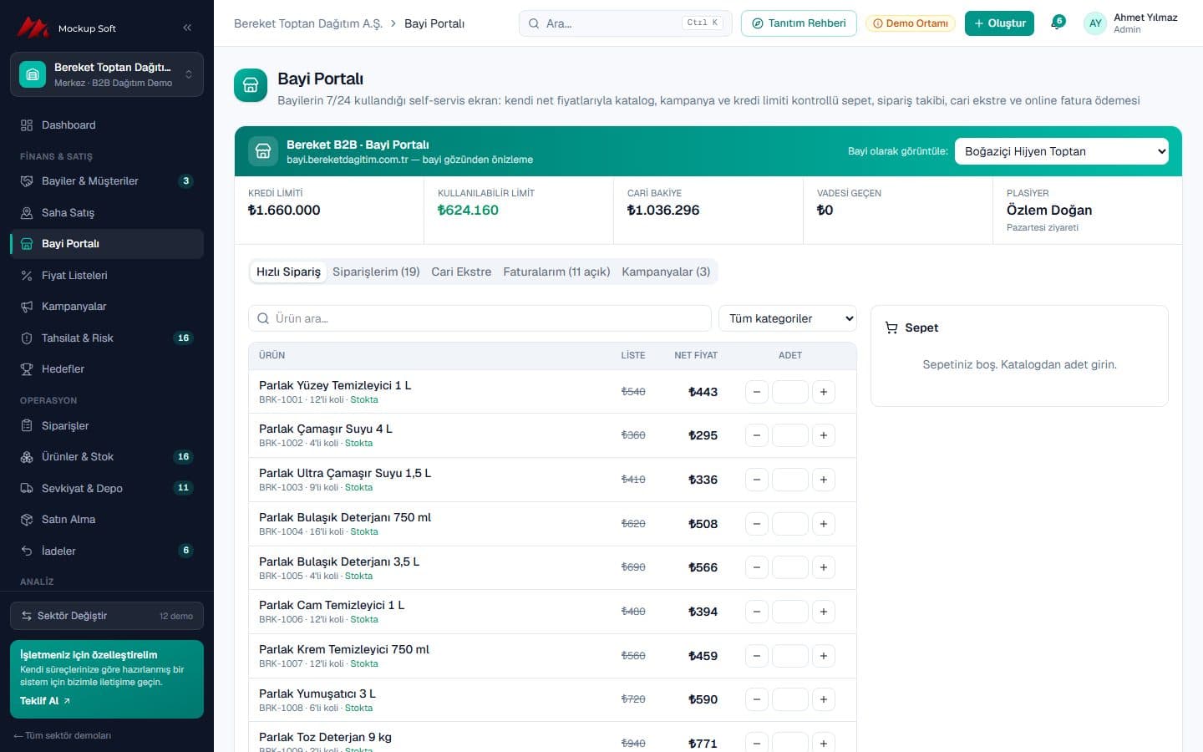Focus the 'Ürün ara...' product search field

tap(480, 318)
